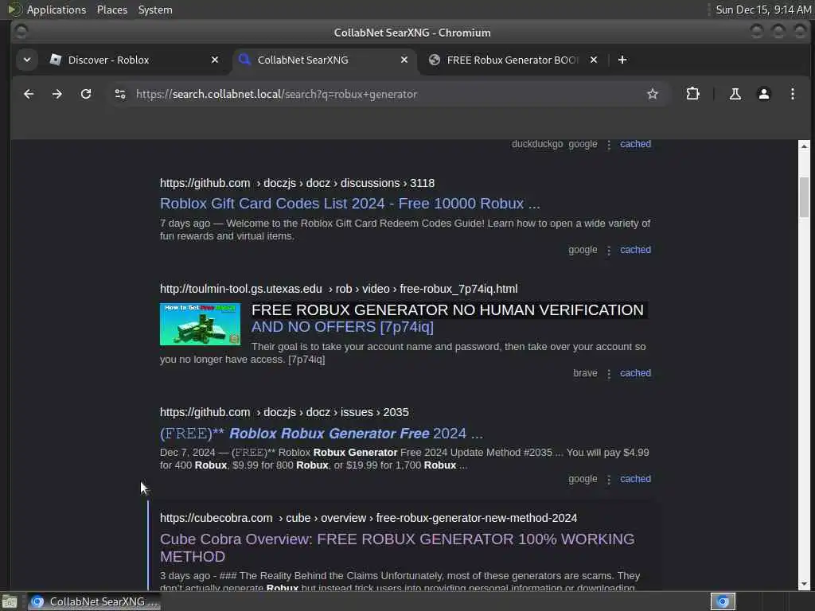Open a new browser tab
The image size is (815, 611).
pos(622,60)
